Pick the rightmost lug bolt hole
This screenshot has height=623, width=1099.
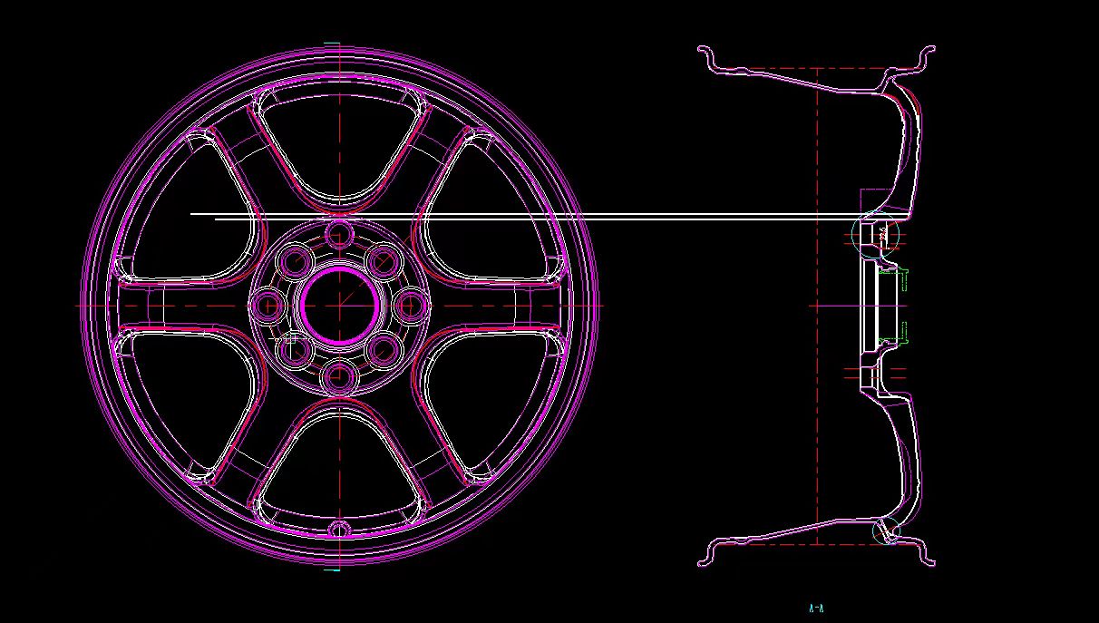pos(411,306)
